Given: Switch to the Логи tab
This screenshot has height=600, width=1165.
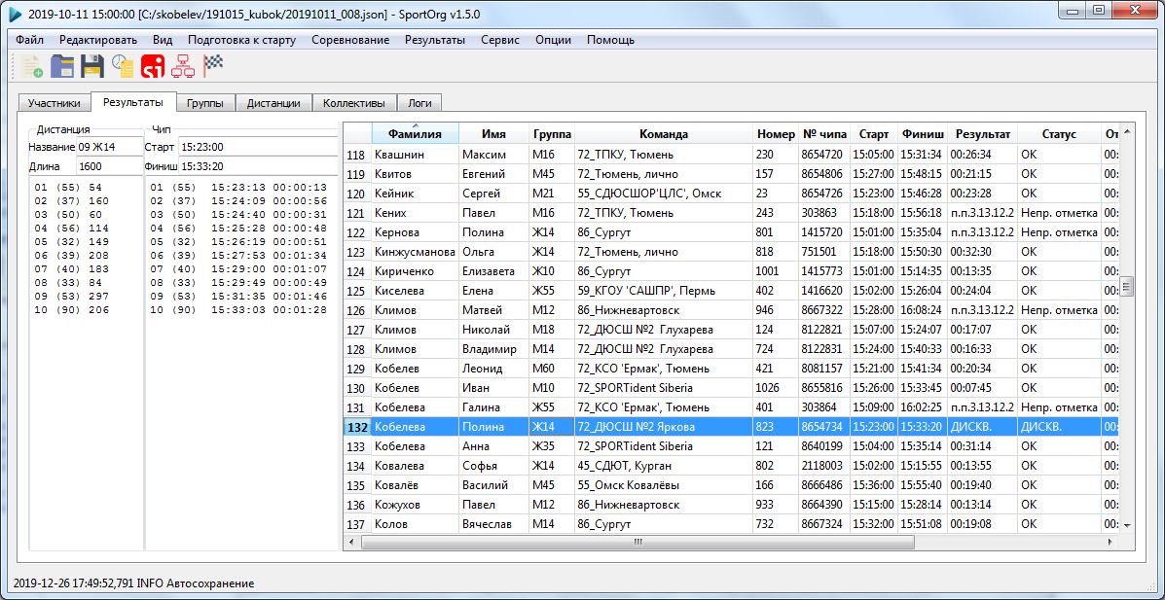Looking at the screenshot, I should (x=419, y=103).
